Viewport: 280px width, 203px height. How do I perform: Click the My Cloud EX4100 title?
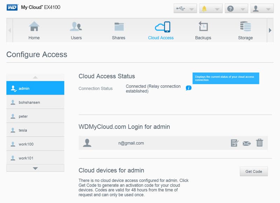tap(41, 7)
